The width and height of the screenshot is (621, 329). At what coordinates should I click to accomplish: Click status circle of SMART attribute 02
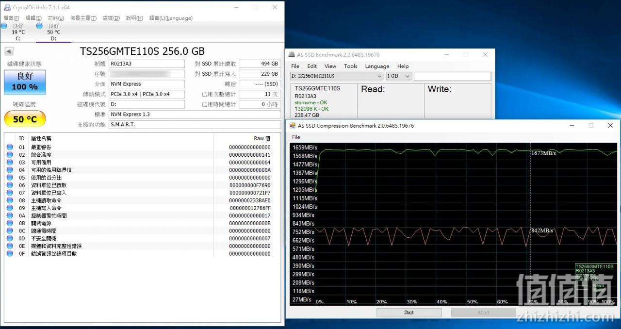10,155
